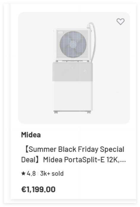Click the connecting hose in the product image
The width and height of the screenshot is (140, 207).
click(x=92, y=41)
